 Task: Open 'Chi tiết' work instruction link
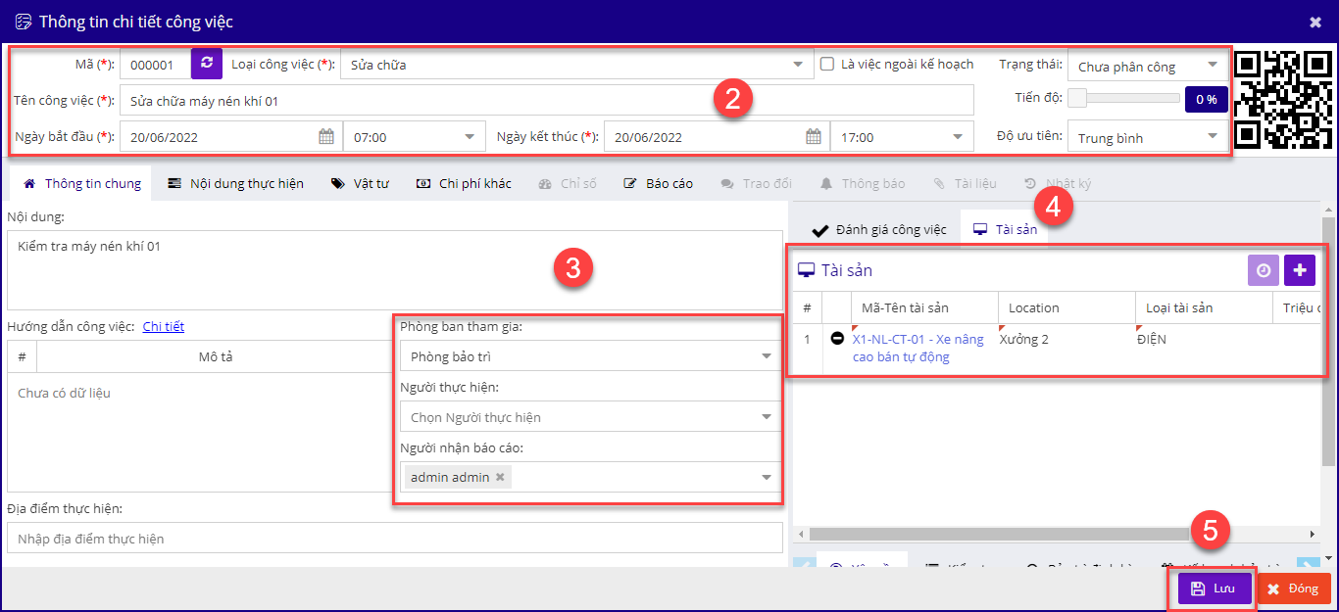point(164,327)
